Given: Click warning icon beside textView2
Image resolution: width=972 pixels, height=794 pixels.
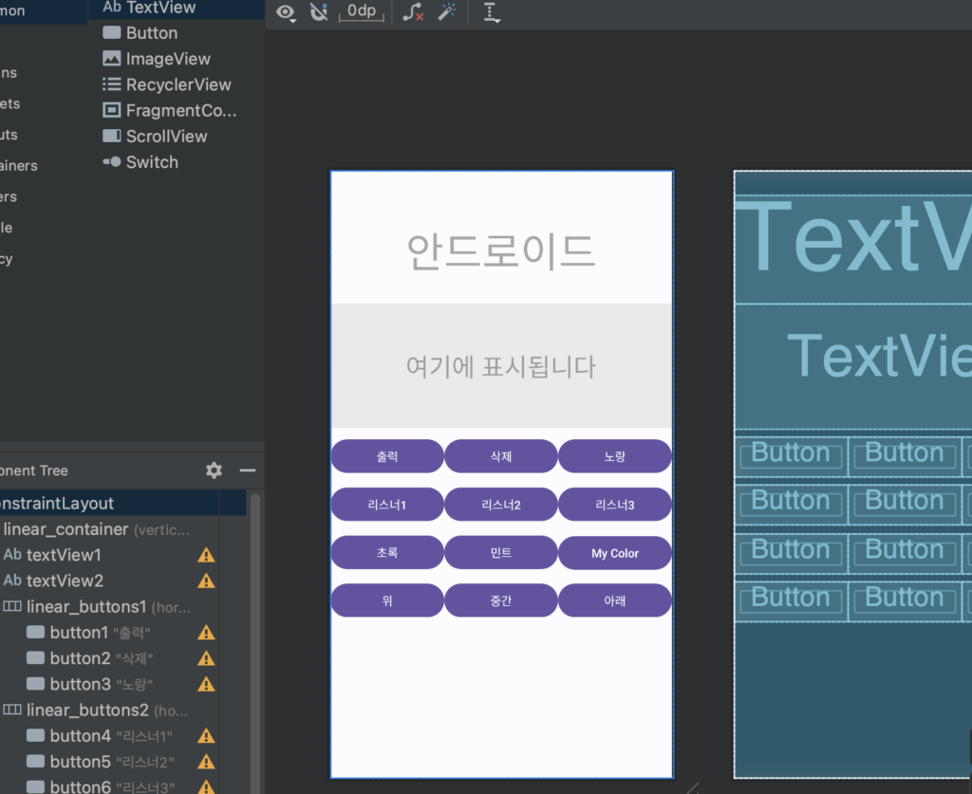Looking at the screenshot, I should [x=206, y=581].
